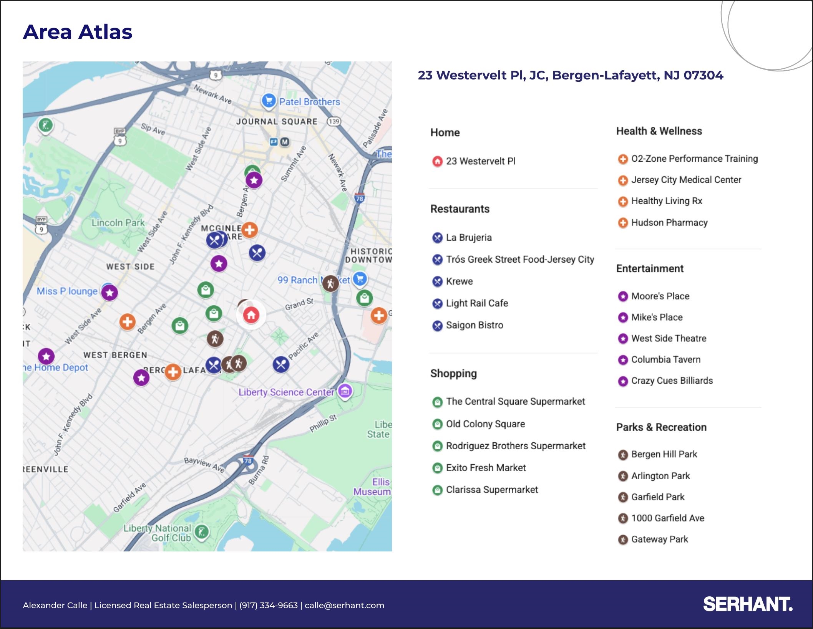The width and height of the screenshot is (813, 629).
Task: Click purple star marker beside Miss P lounge
Action: (x=110, y=293)
